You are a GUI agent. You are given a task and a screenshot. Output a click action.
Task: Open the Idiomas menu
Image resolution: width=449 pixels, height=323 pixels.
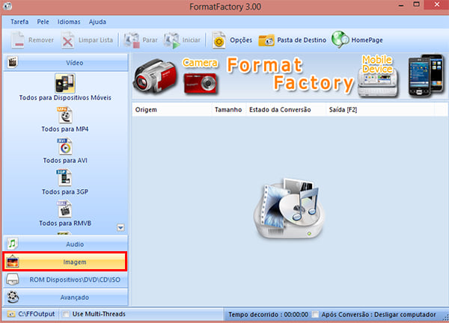69,22
